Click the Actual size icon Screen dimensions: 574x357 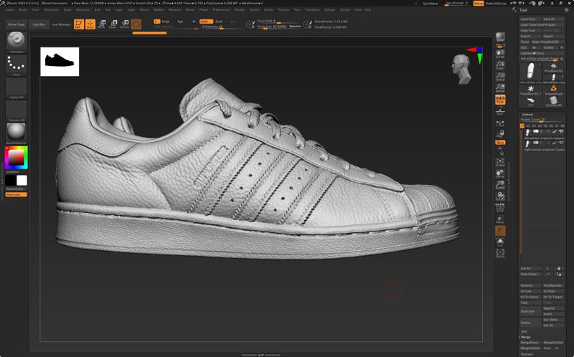tap(500, 77)
